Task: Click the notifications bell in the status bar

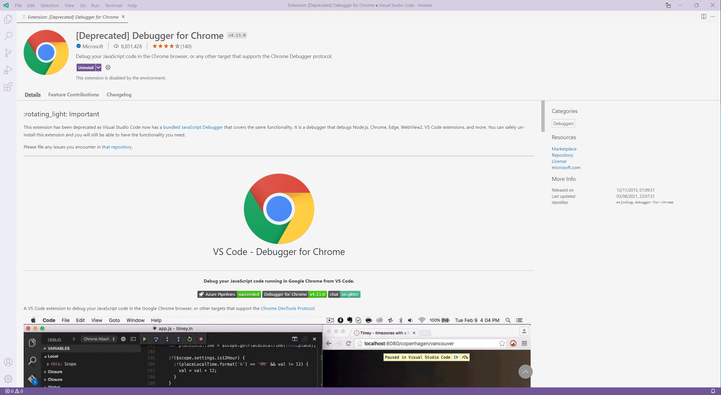Action: (713, 391)
